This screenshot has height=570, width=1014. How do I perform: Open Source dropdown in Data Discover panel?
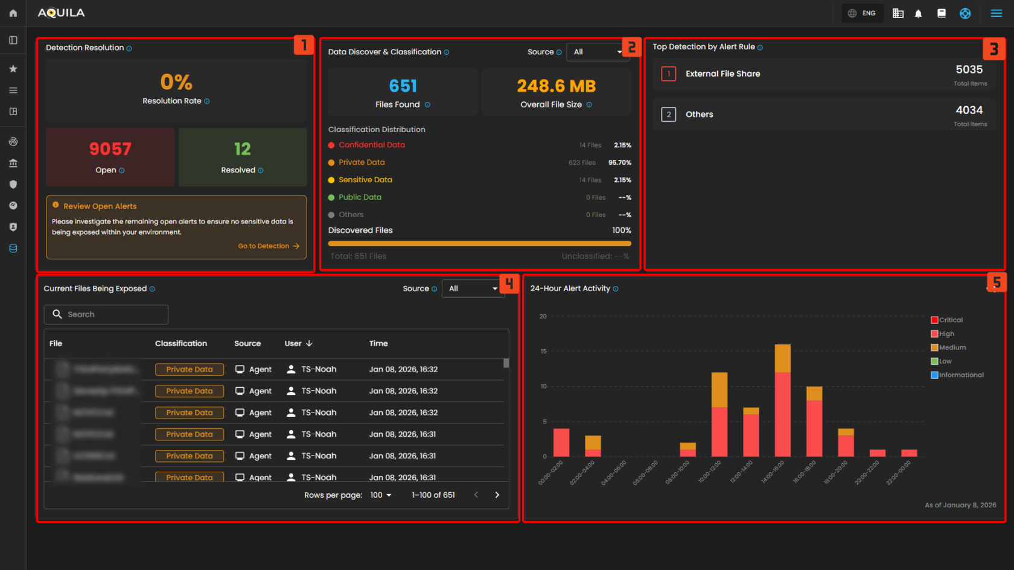[597, 52]
